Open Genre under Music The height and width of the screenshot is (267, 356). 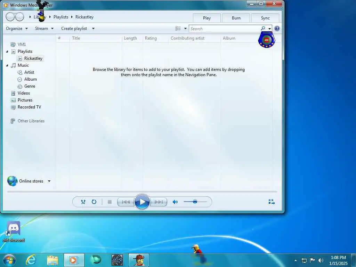pyautogui.click(x=30, y=86)
